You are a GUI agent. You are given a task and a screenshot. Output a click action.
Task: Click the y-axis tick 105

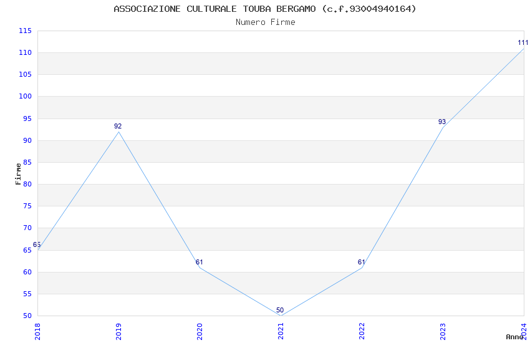coord(25,74)
